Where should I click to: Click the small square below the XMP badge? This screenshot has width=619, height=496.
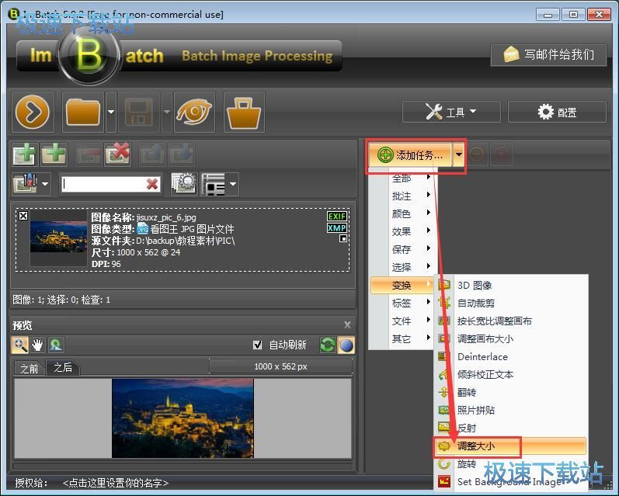click(x=343, y=238)
